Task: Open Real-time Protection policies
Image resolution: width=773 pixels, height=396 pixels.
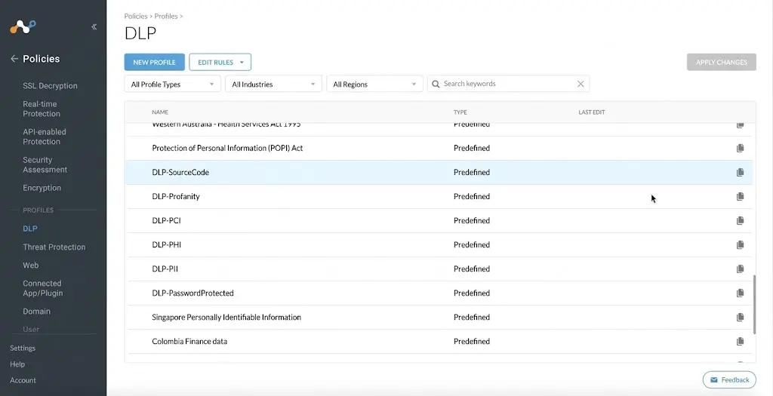Action: click(42, 109)
